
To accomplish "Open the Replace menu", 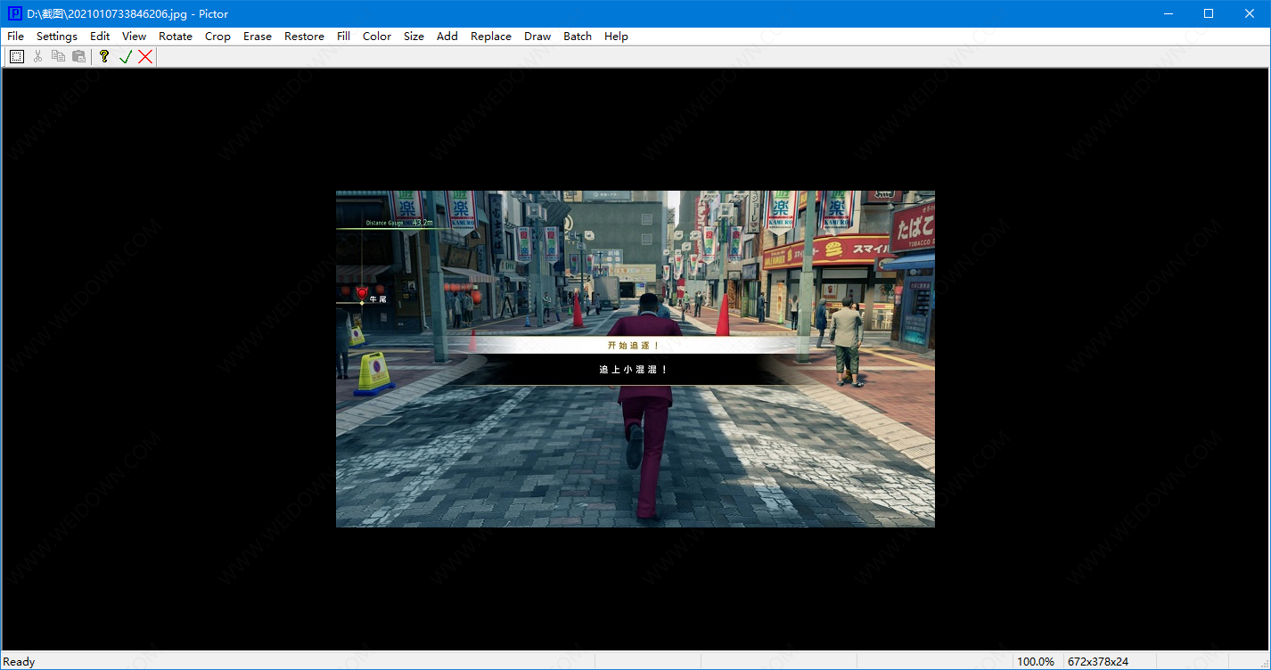I will pos(491,37).
